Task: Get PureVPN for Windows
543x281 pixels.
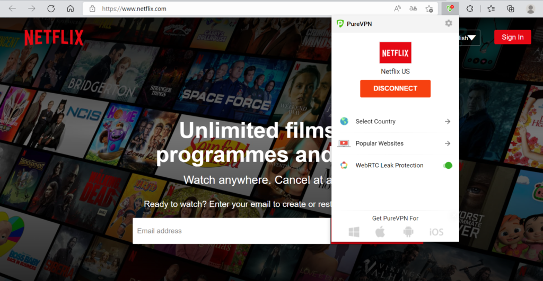Action: (354, 232)
